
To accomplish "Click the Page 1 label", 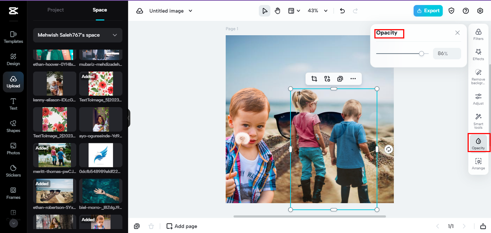I will (232, 29).
